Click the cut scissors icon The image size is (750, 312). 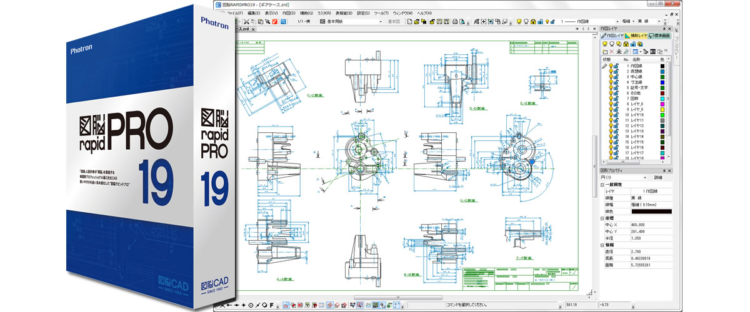point(246,21)
